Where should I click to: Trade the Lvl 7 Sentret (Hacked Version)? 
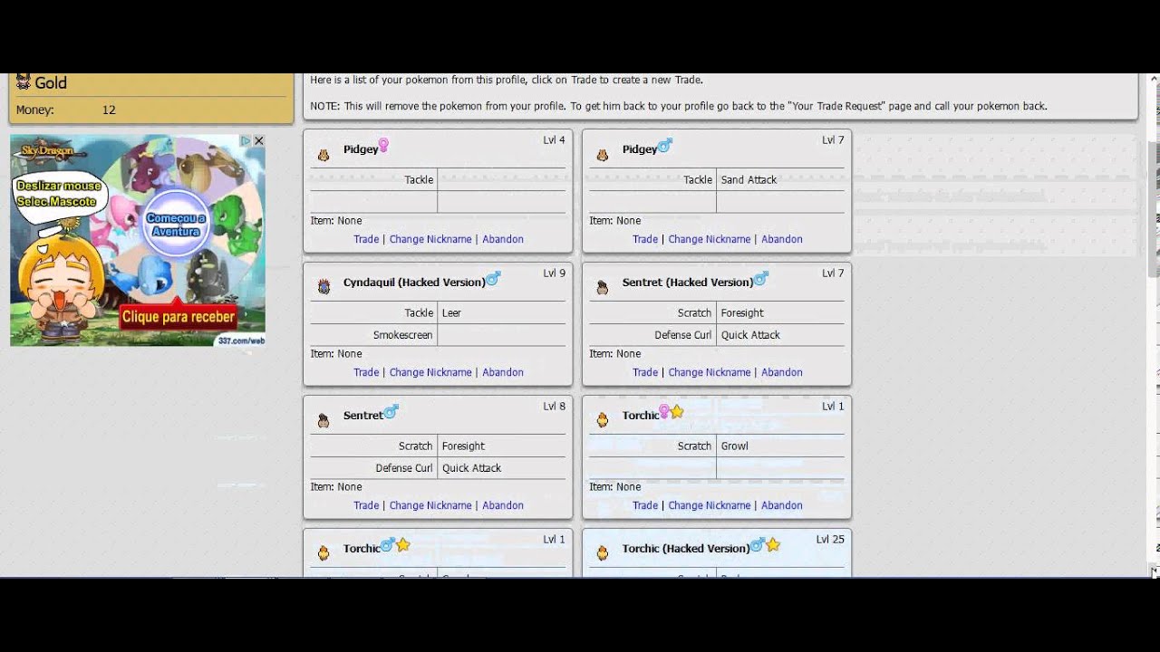tap(645, 372)
